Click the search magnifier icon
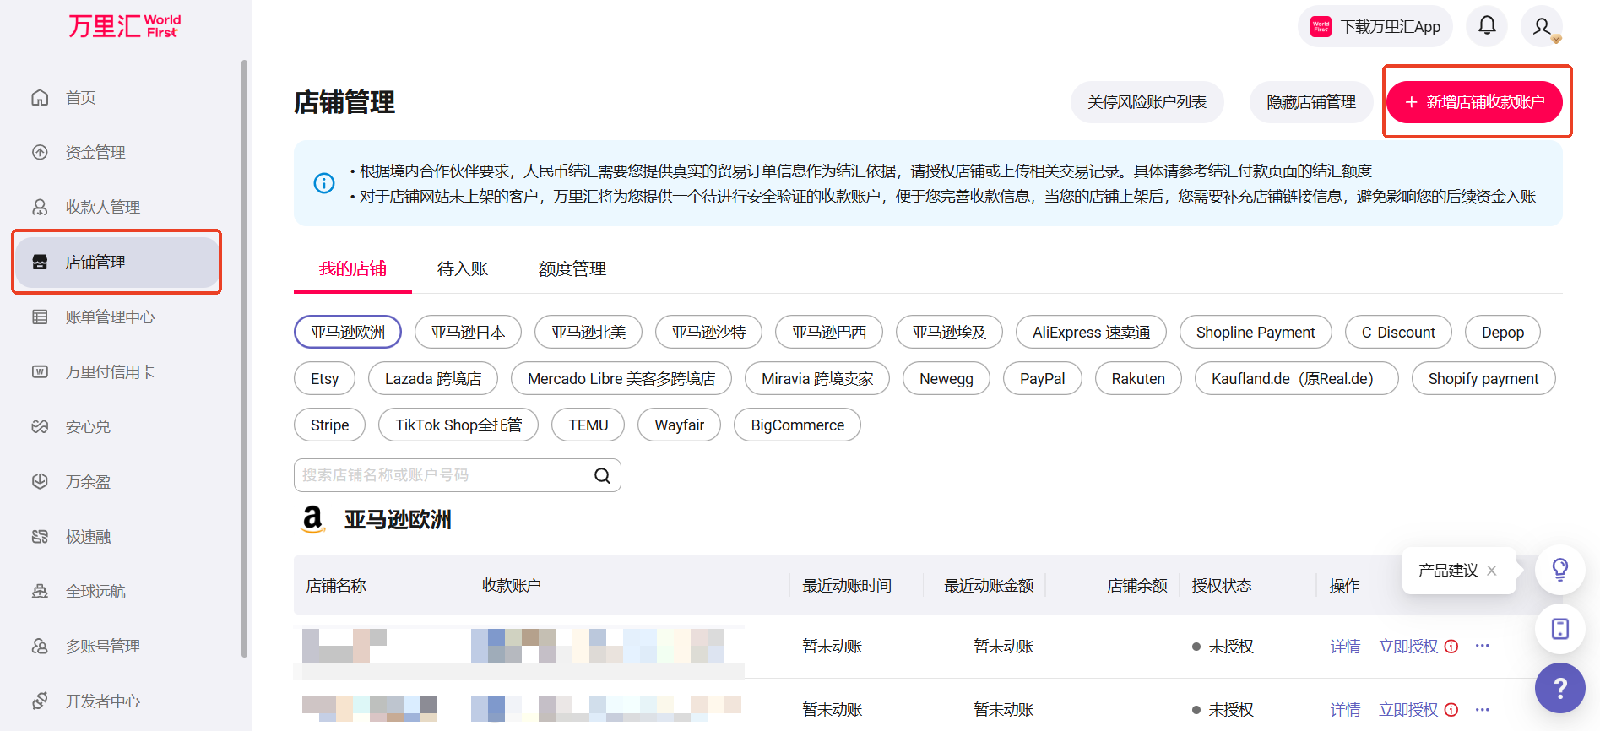Image resolution: width=1600 pixels, height=731 pixels. pos(602,475)
